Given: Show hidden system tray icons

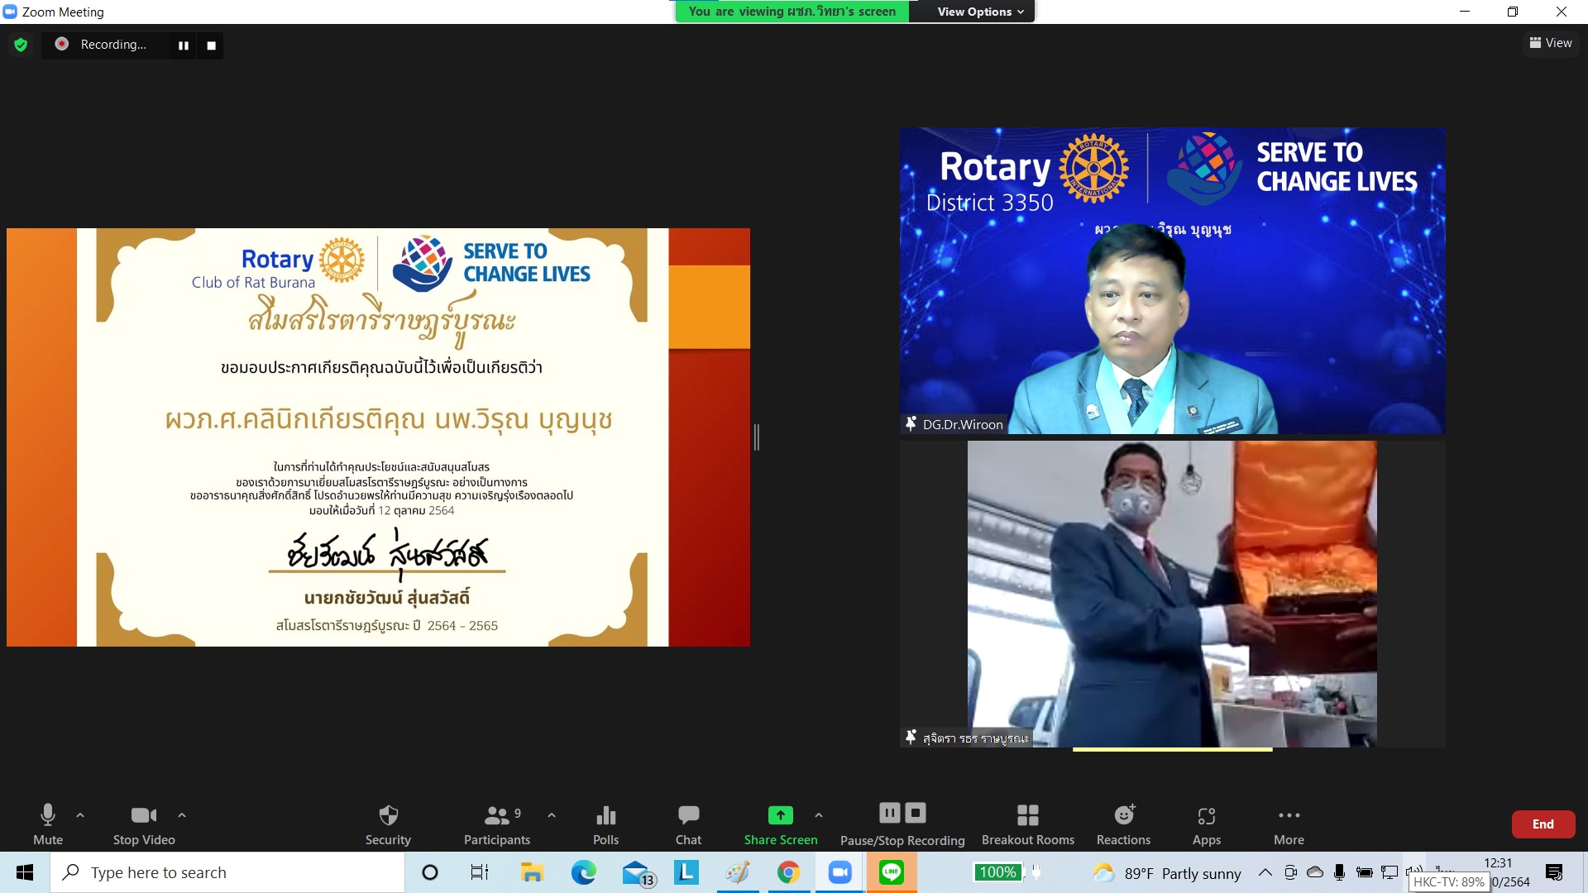Looking at the screenshot, I should coord(1265,872).
